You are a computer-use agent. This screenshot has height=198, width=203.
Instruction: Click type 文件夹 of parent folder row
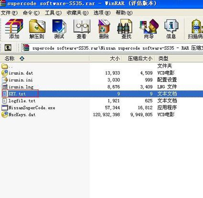pyautogui.click(x=165, y=66)
